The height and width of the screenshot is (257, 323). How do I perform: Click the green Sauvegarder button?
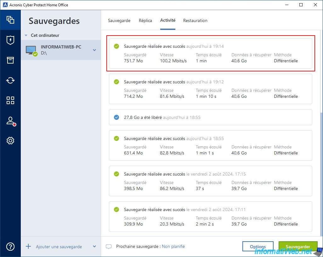point(298,246)
